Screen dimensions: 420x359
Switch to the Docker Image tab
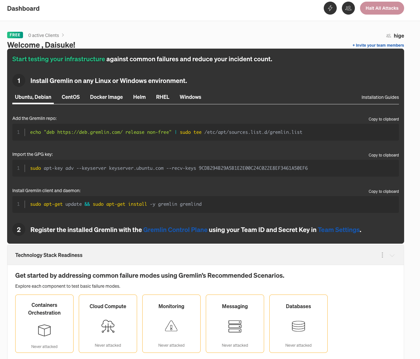coord(106,97)
